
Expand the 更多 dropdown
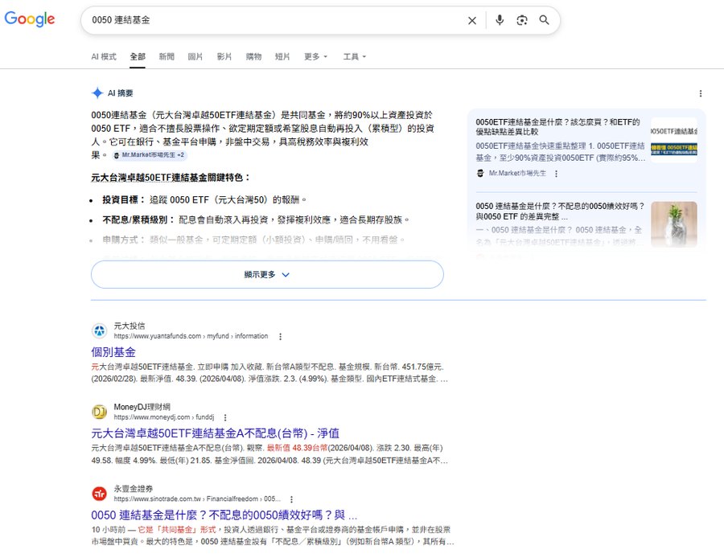[x=316, y=57]
